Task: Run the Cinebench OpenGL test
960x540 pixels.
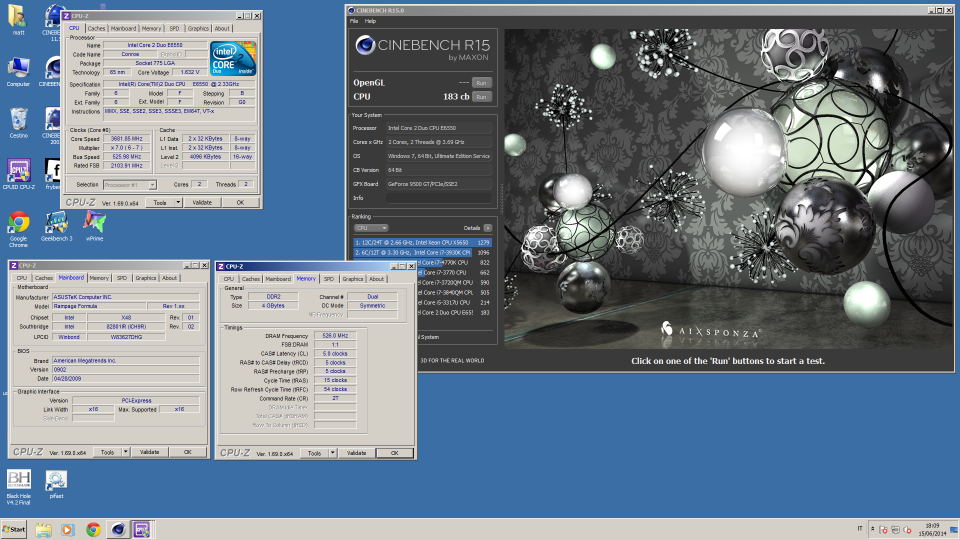Action: [x=481, y=83]
